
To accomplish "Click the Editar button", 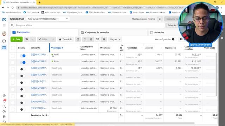I will click(x=43, y=39).
